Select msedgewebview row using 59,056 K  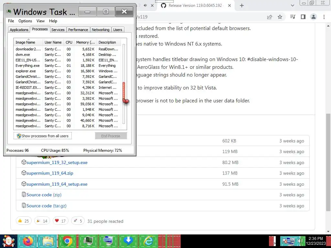tap(67, 104)
